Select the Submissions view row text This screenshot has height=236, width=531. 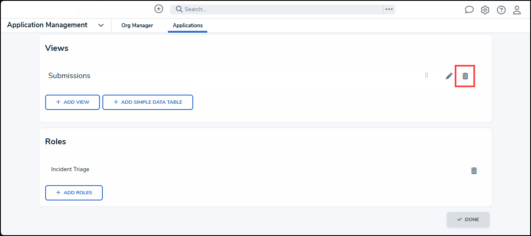click(69, 76)
